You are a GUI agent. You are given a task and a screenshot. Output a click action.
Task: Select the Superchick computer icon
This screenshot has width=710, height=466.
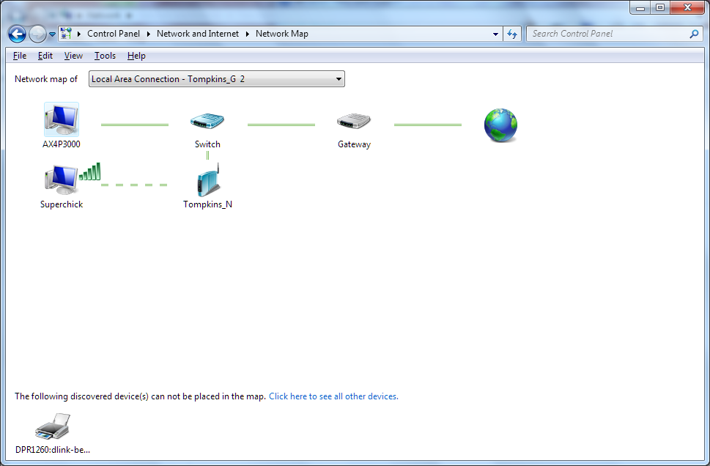(61, 180)
